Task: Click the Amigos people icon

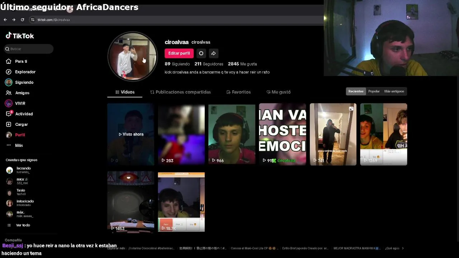Action: coord(9,93)
